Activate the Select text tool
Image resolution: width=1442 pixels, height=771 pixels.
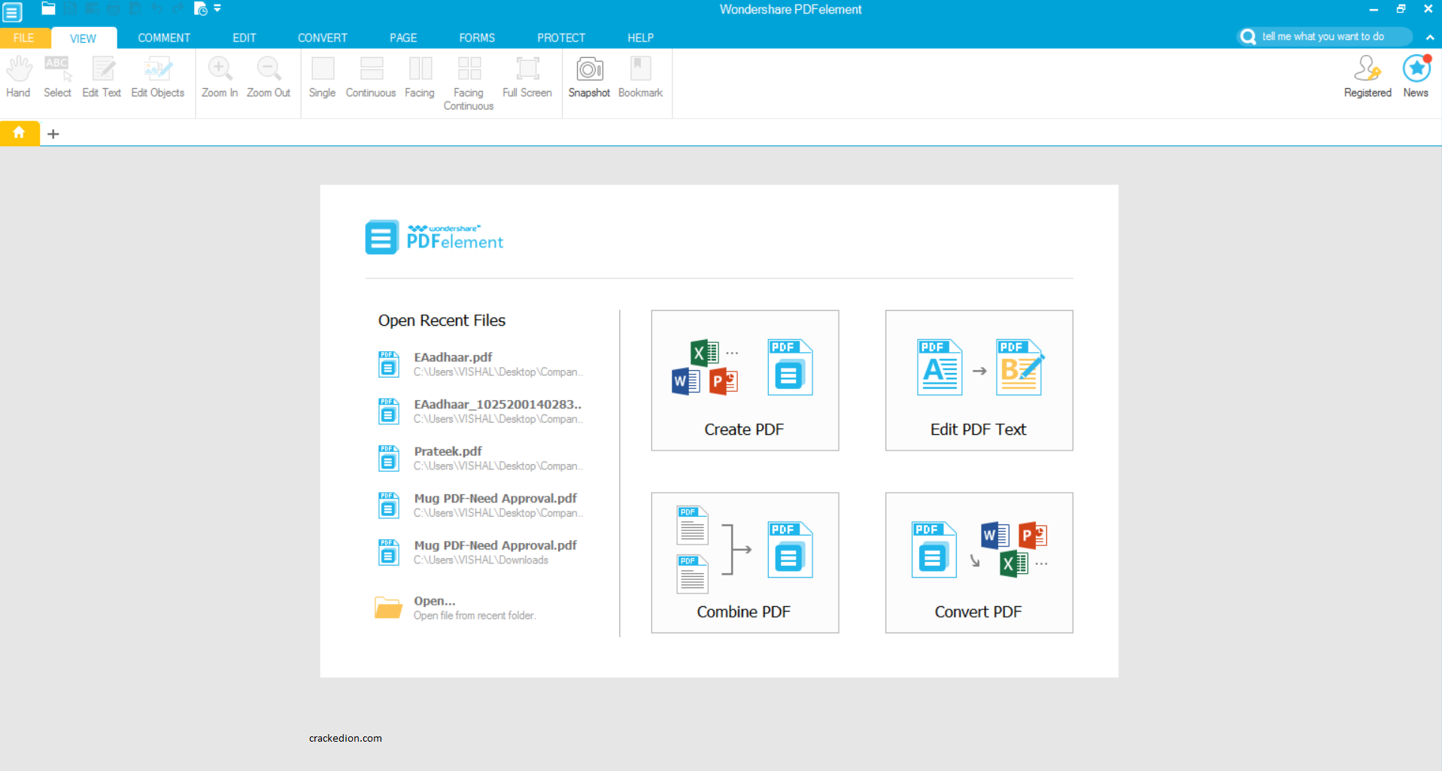tap(57, 77)
